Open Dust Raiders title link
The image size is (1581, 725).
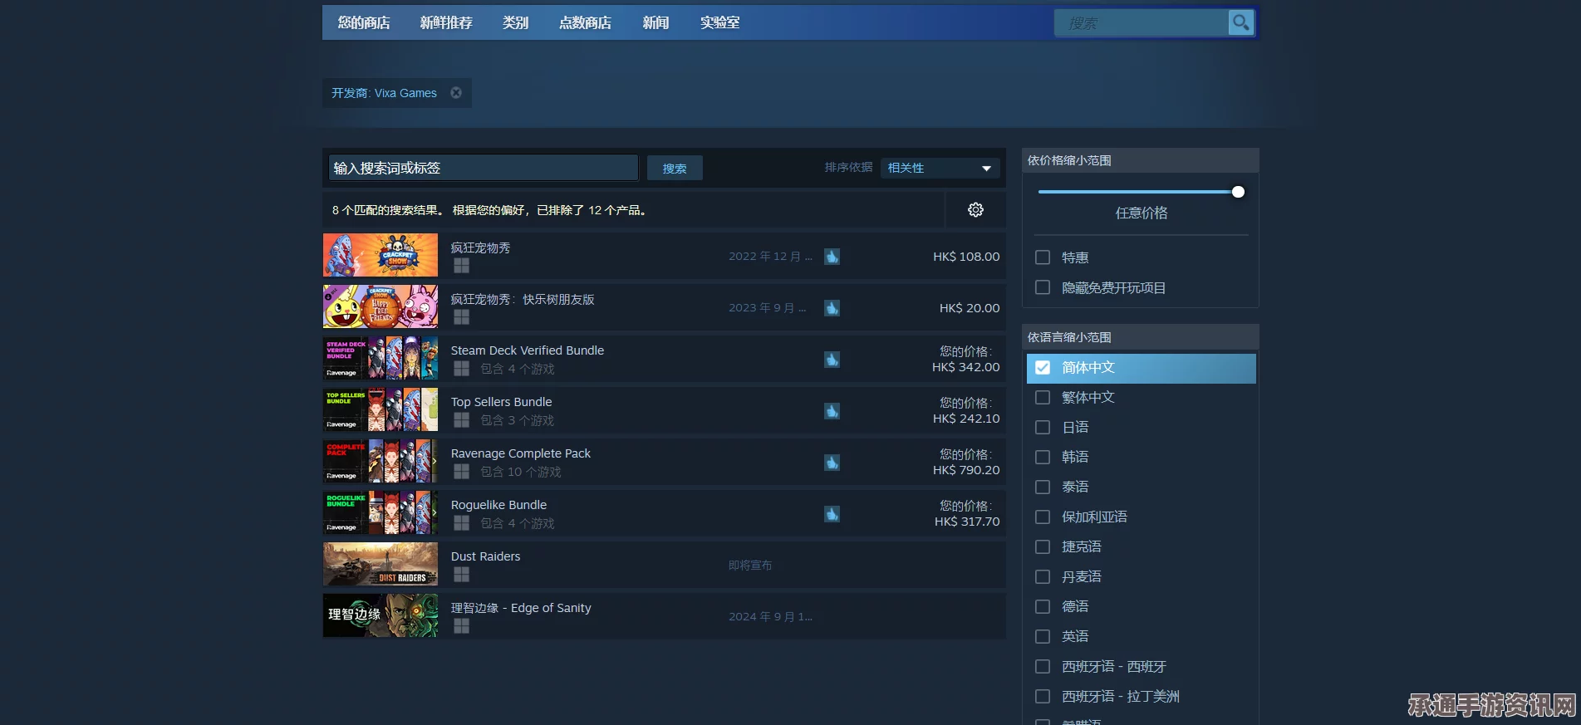[485, 556]
